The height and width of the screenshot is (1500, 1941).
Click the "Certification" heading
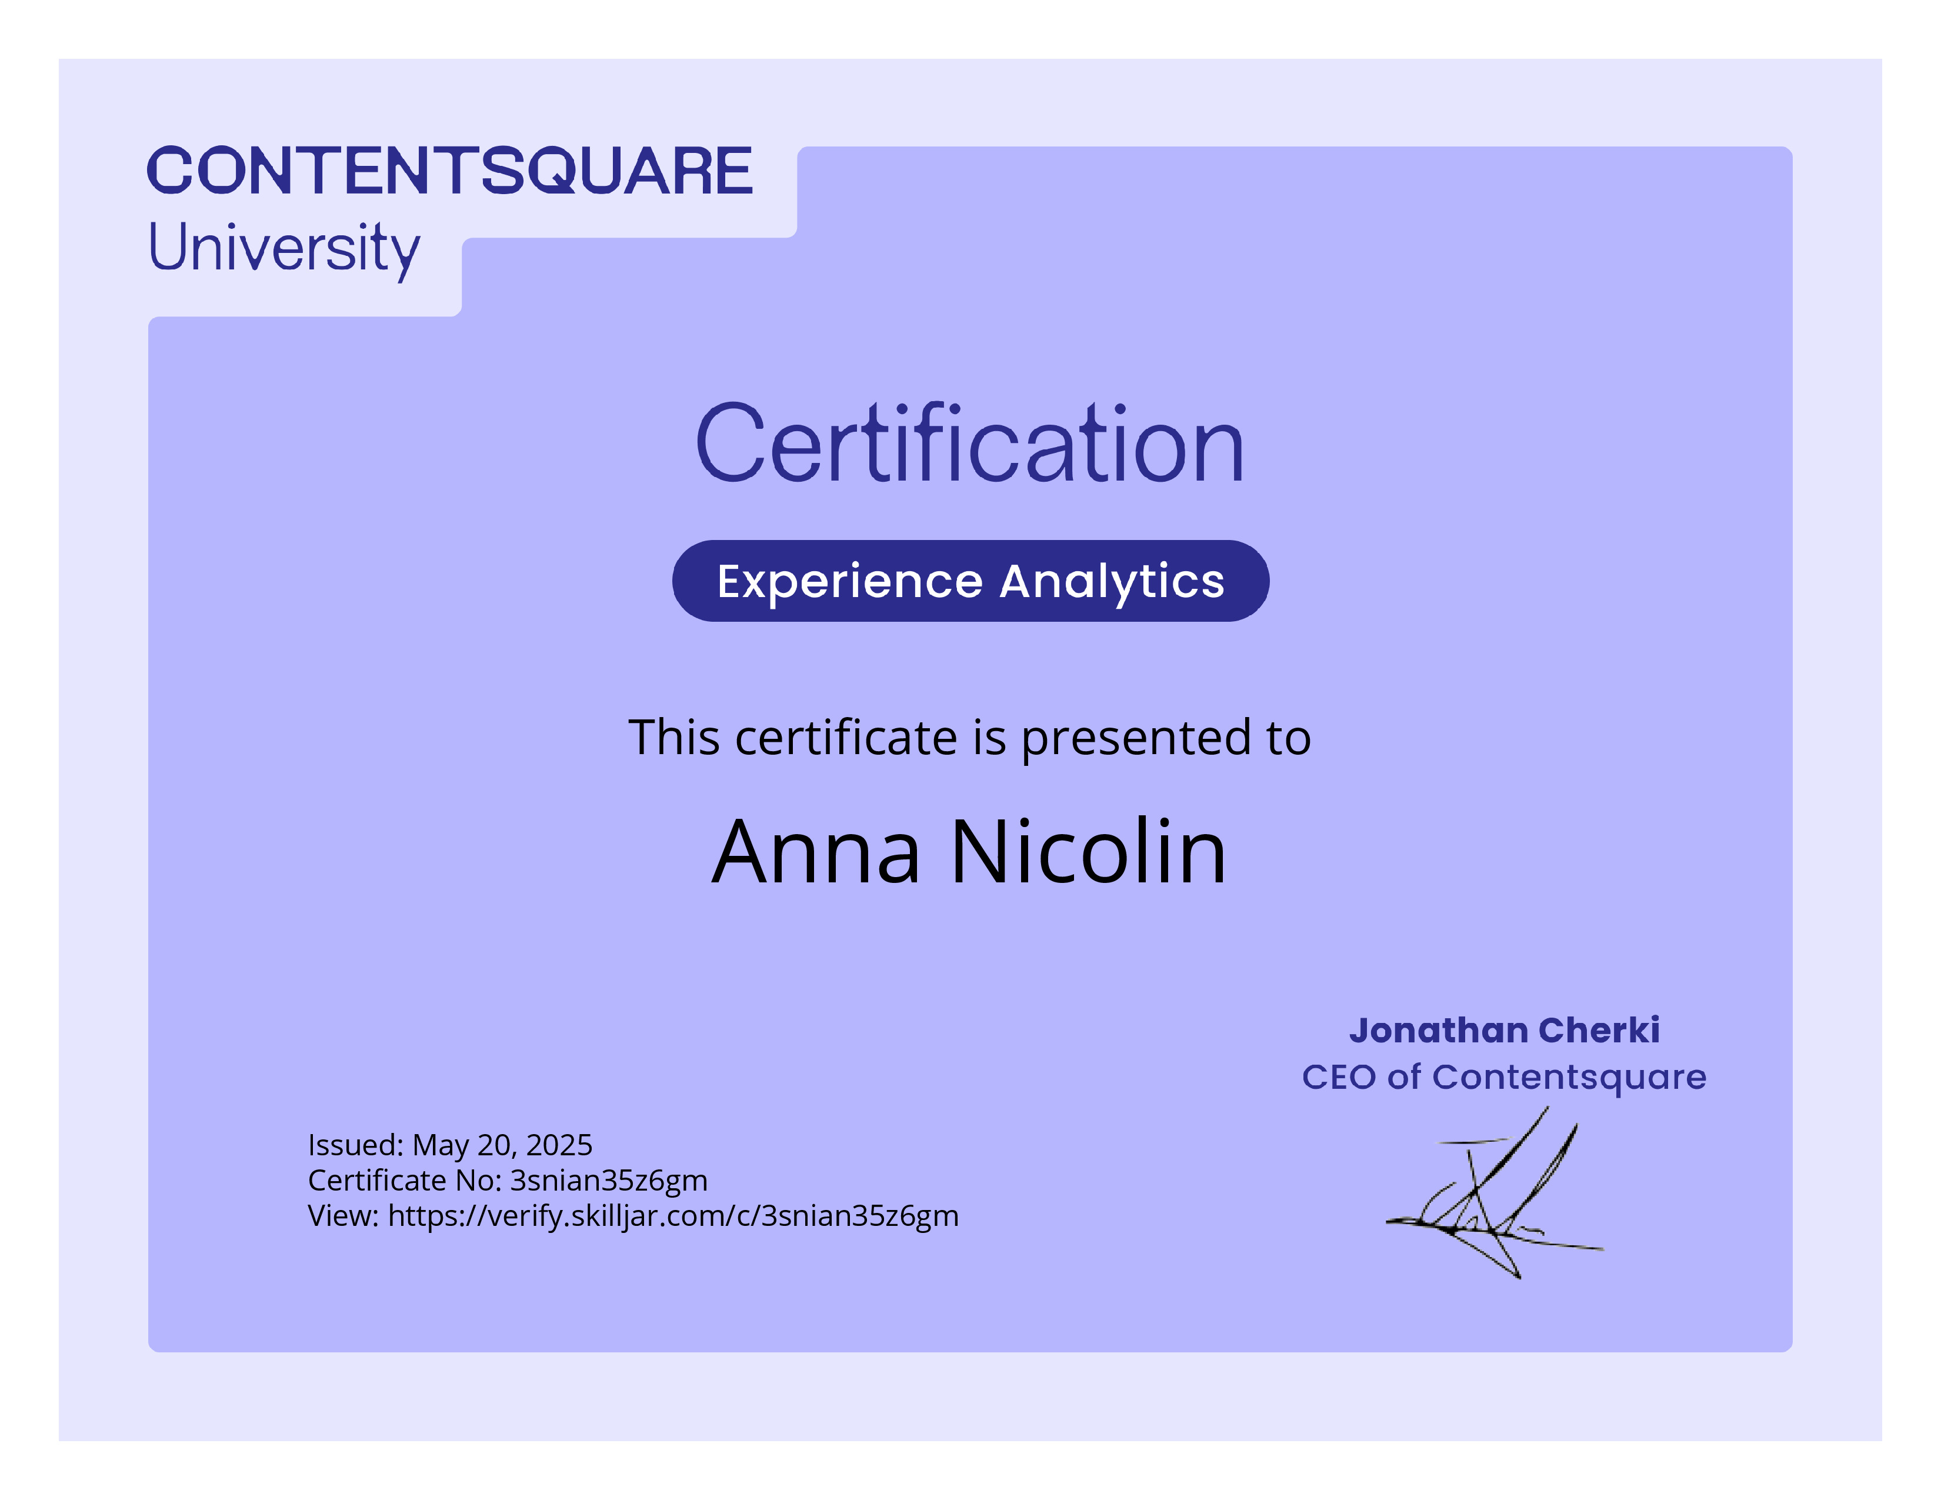point(969,442)
